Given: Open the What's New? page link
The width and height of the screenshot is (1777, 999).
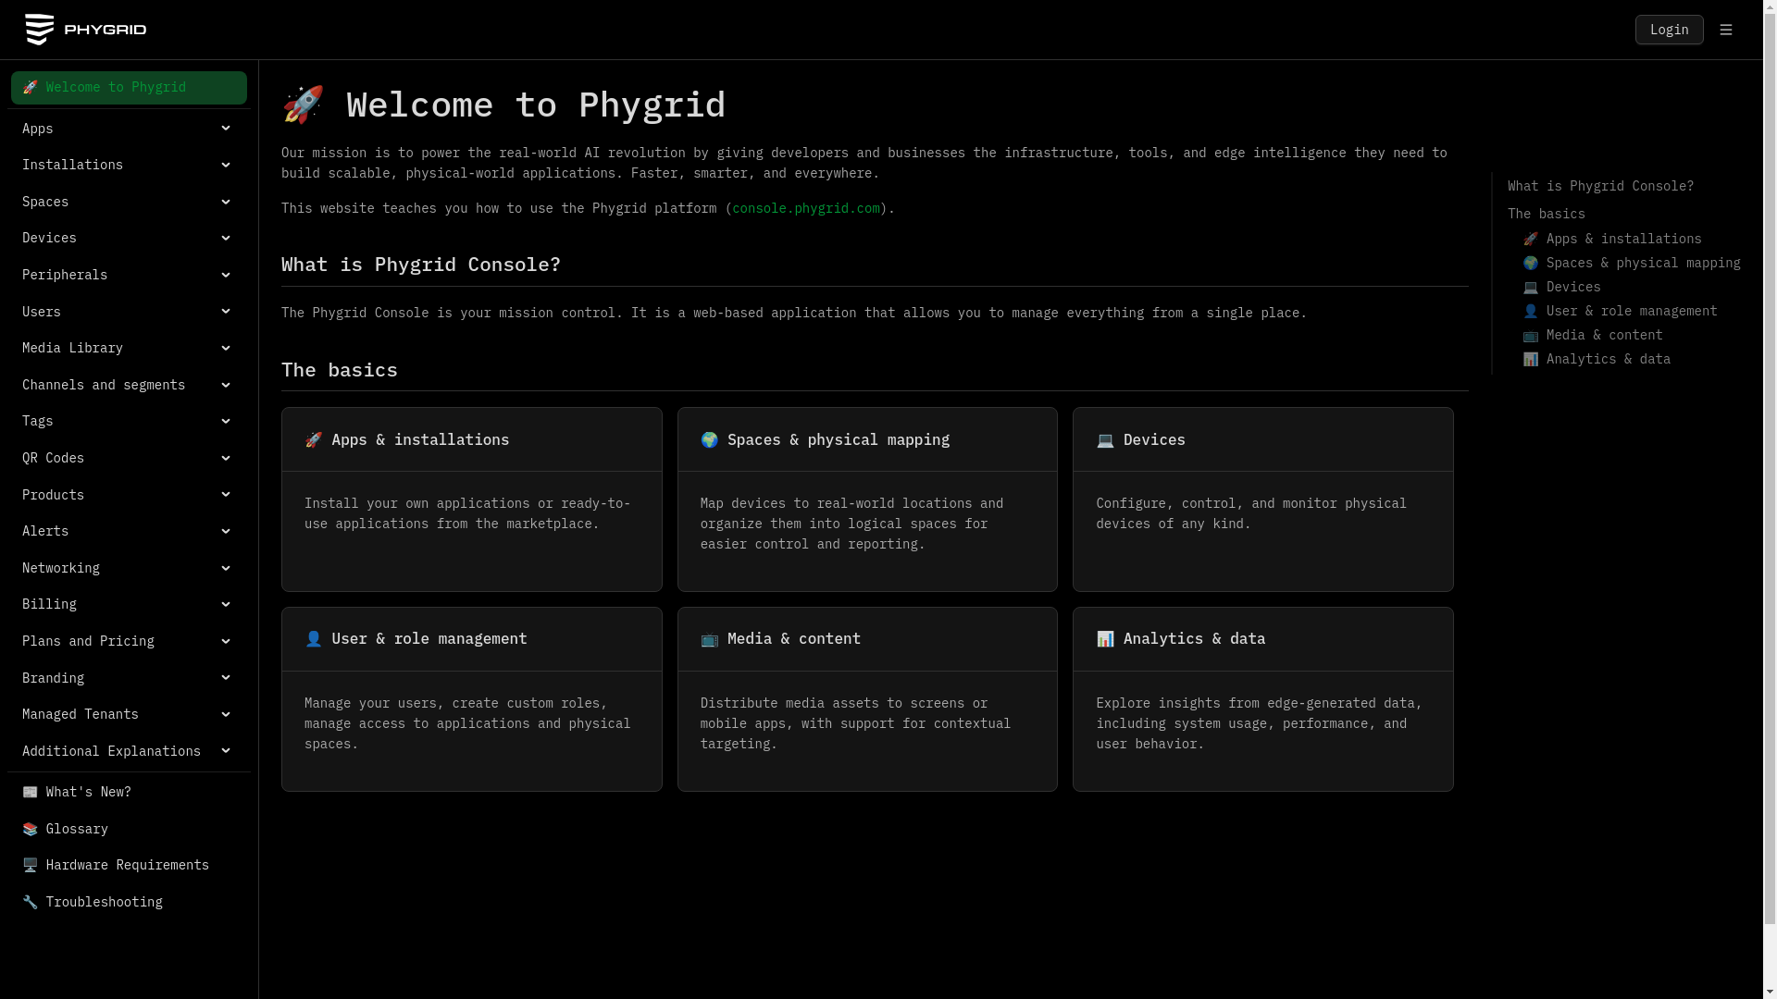Looking at the screenshot, I should click(x=129, y=792).
